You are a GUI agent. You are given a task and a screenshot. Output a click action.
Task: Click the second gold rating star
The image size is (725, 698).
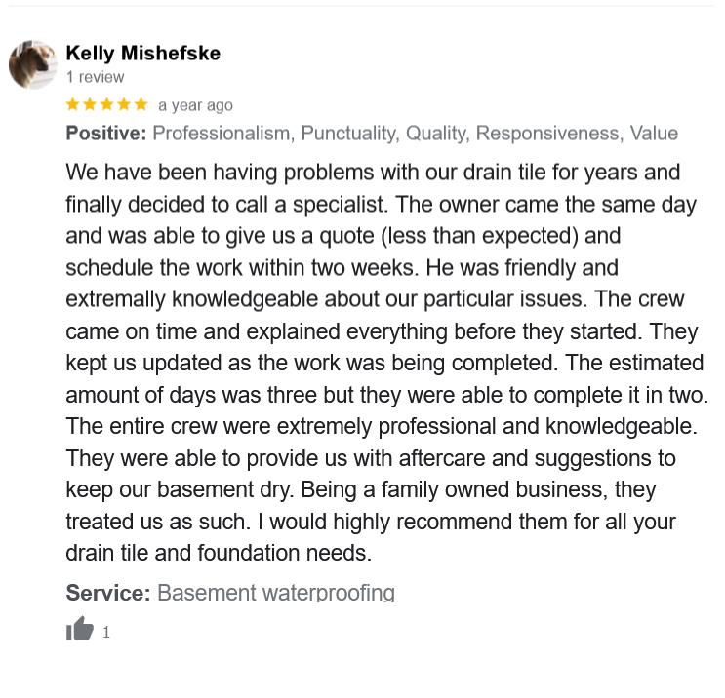point(90,103)
